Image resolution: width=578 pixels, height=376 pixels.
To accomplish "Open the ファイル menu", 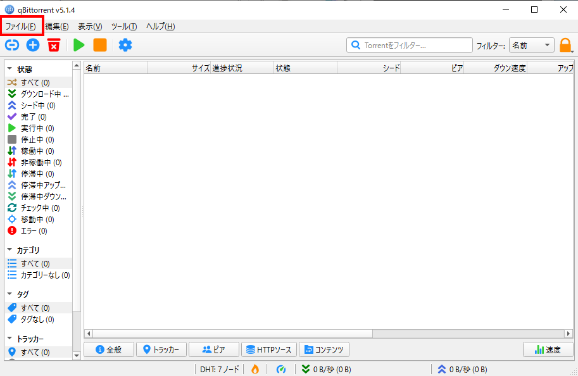I will pos(21,26).
